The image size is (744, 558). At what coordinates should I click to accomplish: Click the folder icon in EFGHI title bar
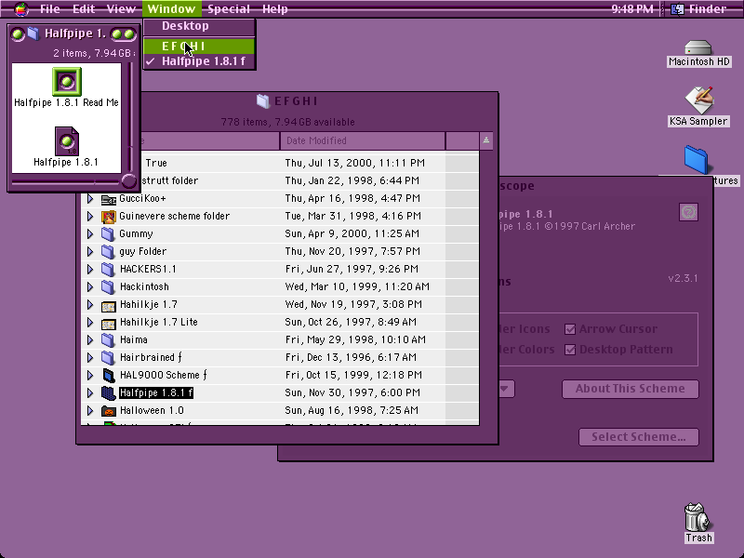coord(263,100)
